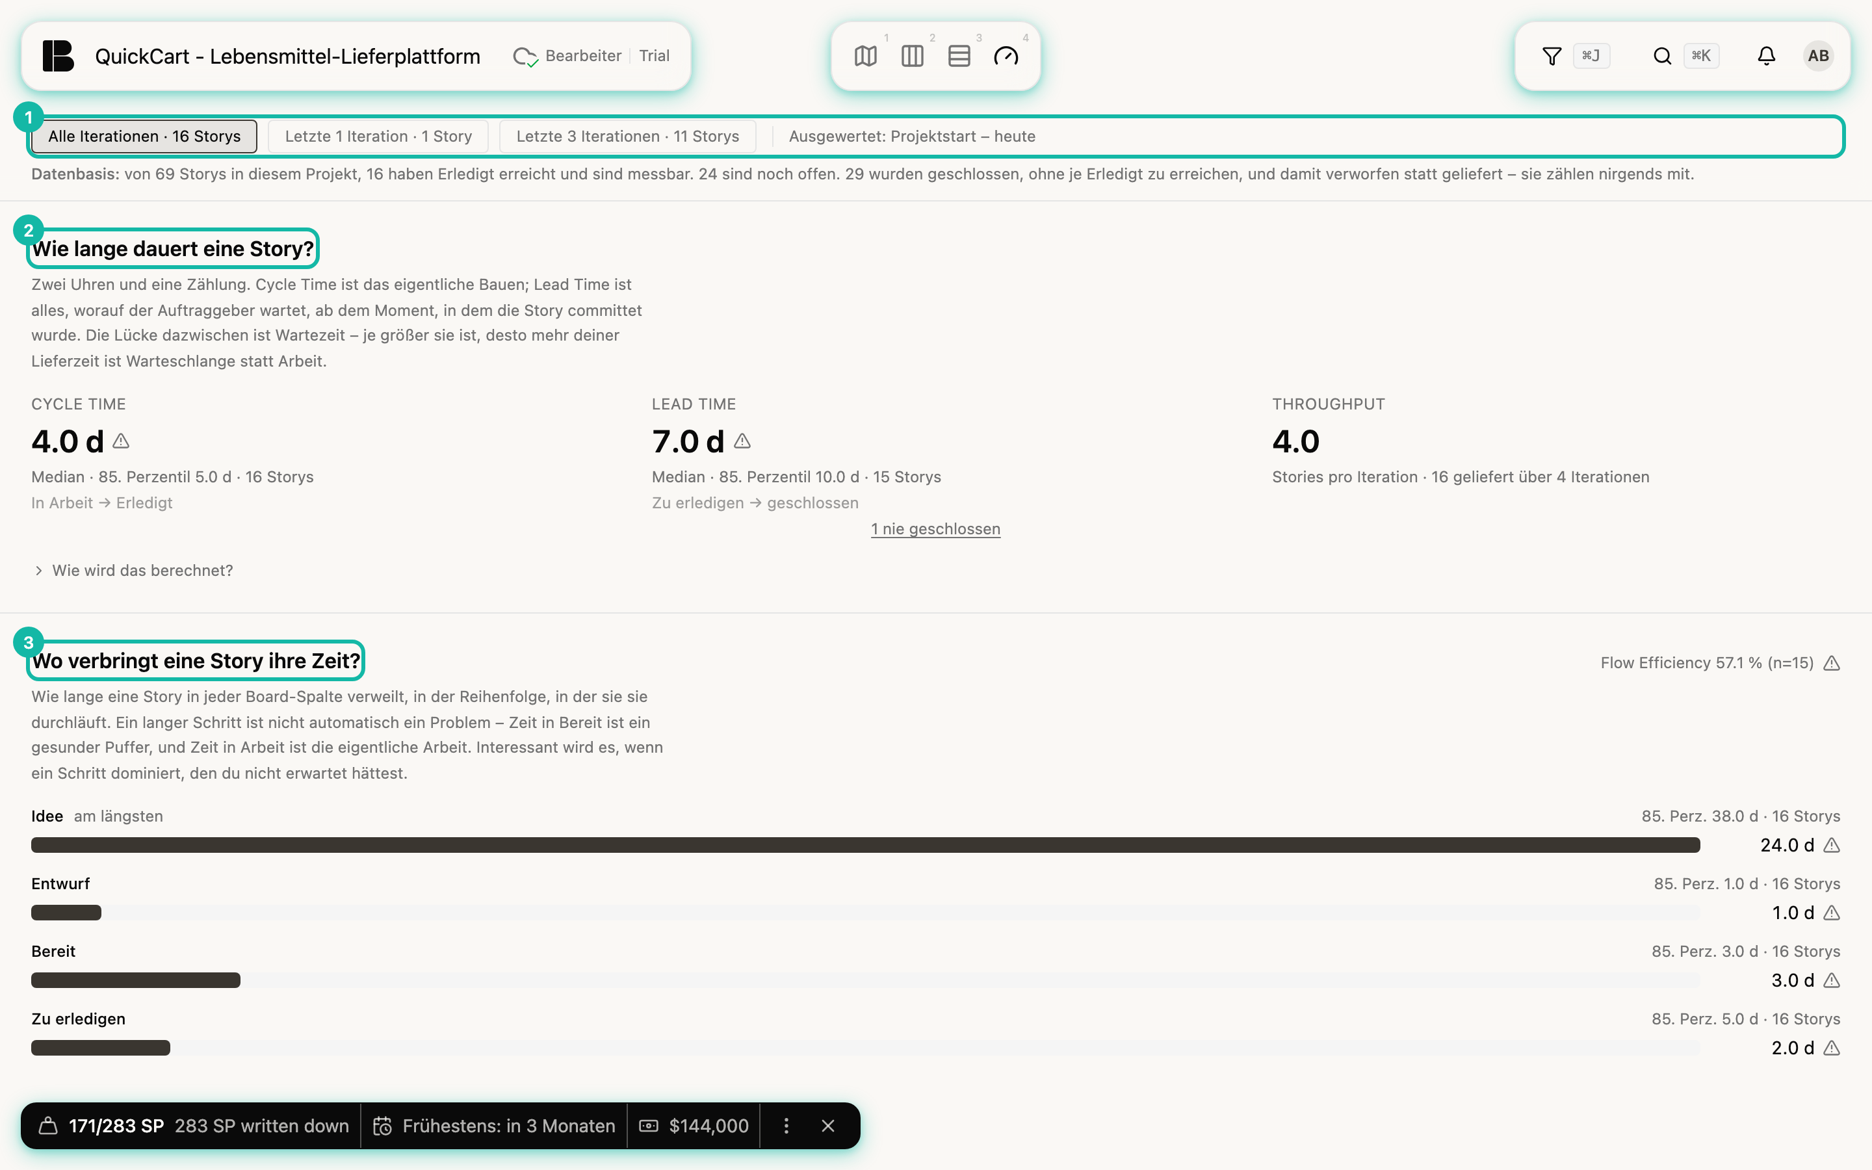
Task: Click the 171/283 SP scope indicator
Action: [x=116, y=1126]
